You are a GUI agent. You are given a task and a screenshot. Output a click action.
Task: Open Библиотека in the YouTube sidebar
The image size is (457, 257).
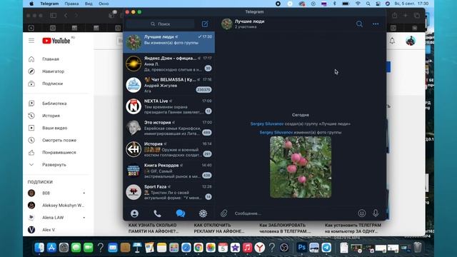click(x=54, y=104)
